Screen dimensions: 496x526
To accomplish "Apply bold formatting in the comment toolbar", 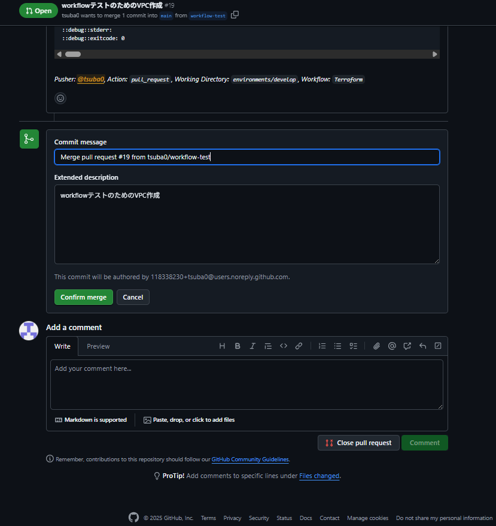I will (x=238, y=346).
